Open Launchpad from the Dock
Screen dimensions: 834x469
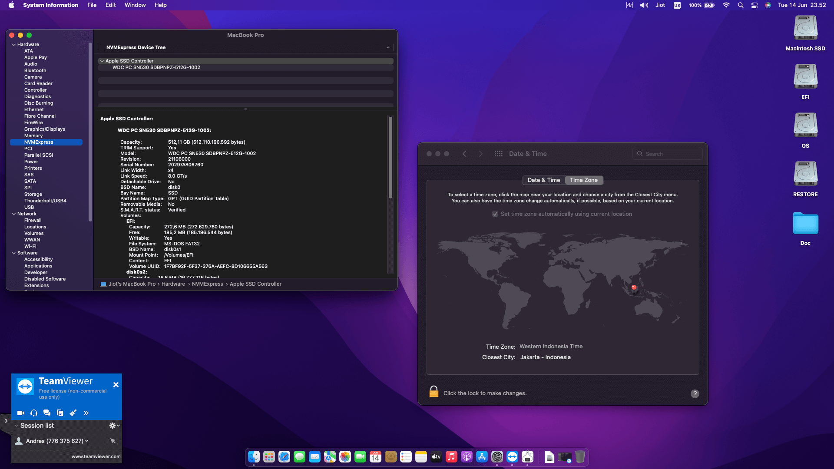tap(269, 457)
